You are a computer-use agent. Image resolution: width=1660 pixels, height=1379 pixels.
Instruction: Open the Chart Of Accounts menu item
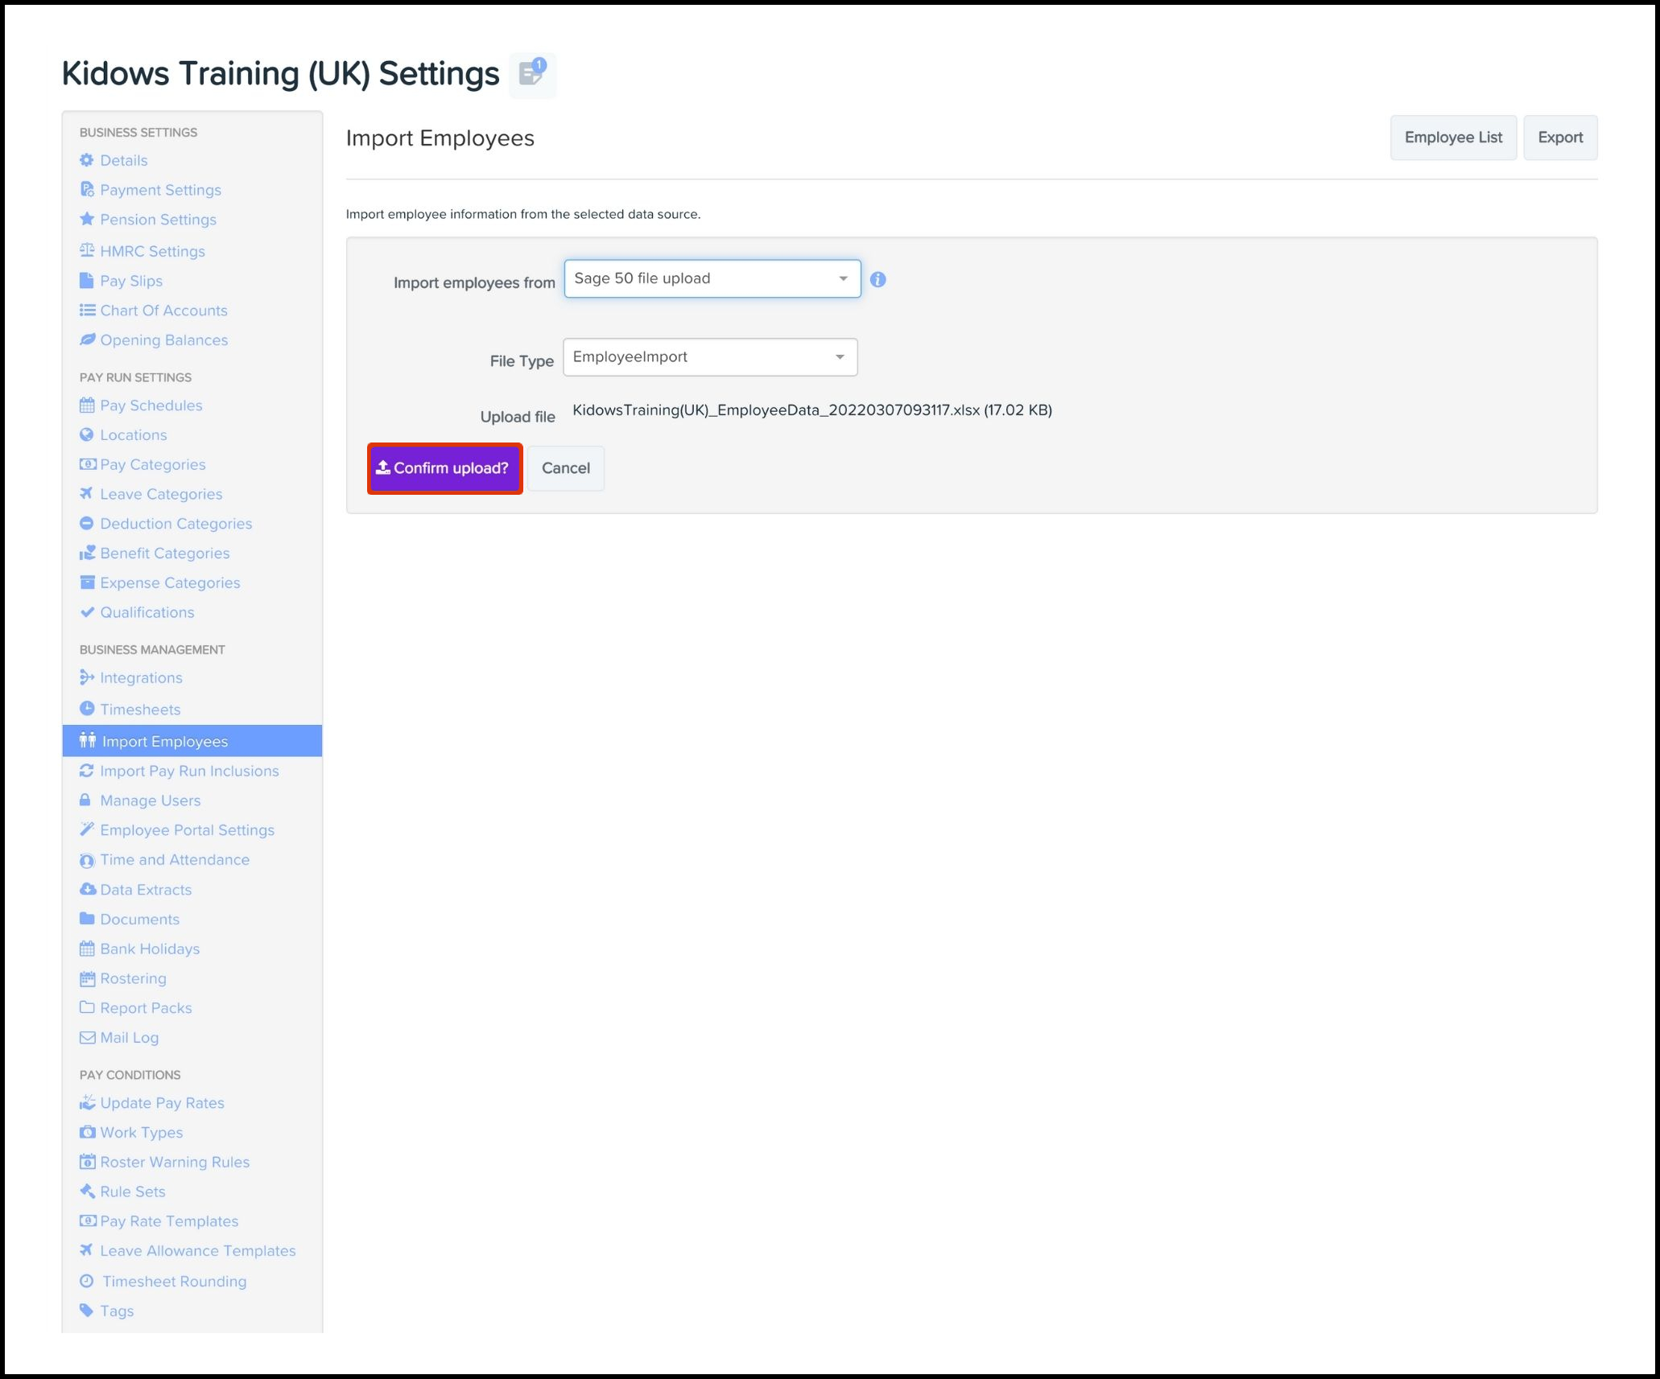click(163, 311)
